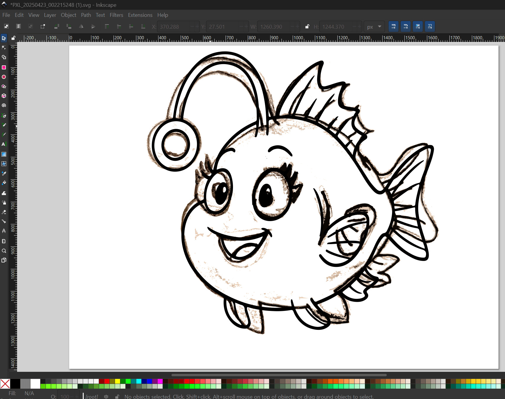Toggle current layer lock in status bar

tap(117, 396)
